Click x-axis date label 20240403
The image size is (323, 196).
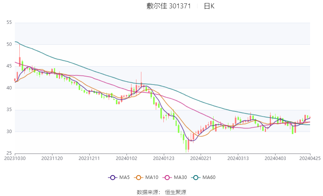click(275, 158)
